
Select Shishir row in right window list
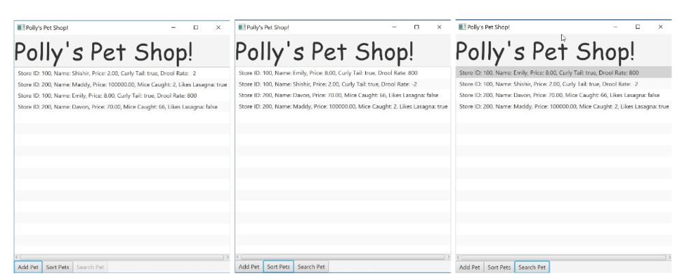pos(563,84)
